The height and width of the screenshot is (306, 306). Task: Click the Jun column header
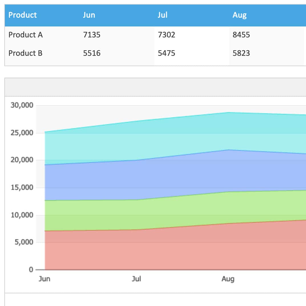tap(89, 15)
